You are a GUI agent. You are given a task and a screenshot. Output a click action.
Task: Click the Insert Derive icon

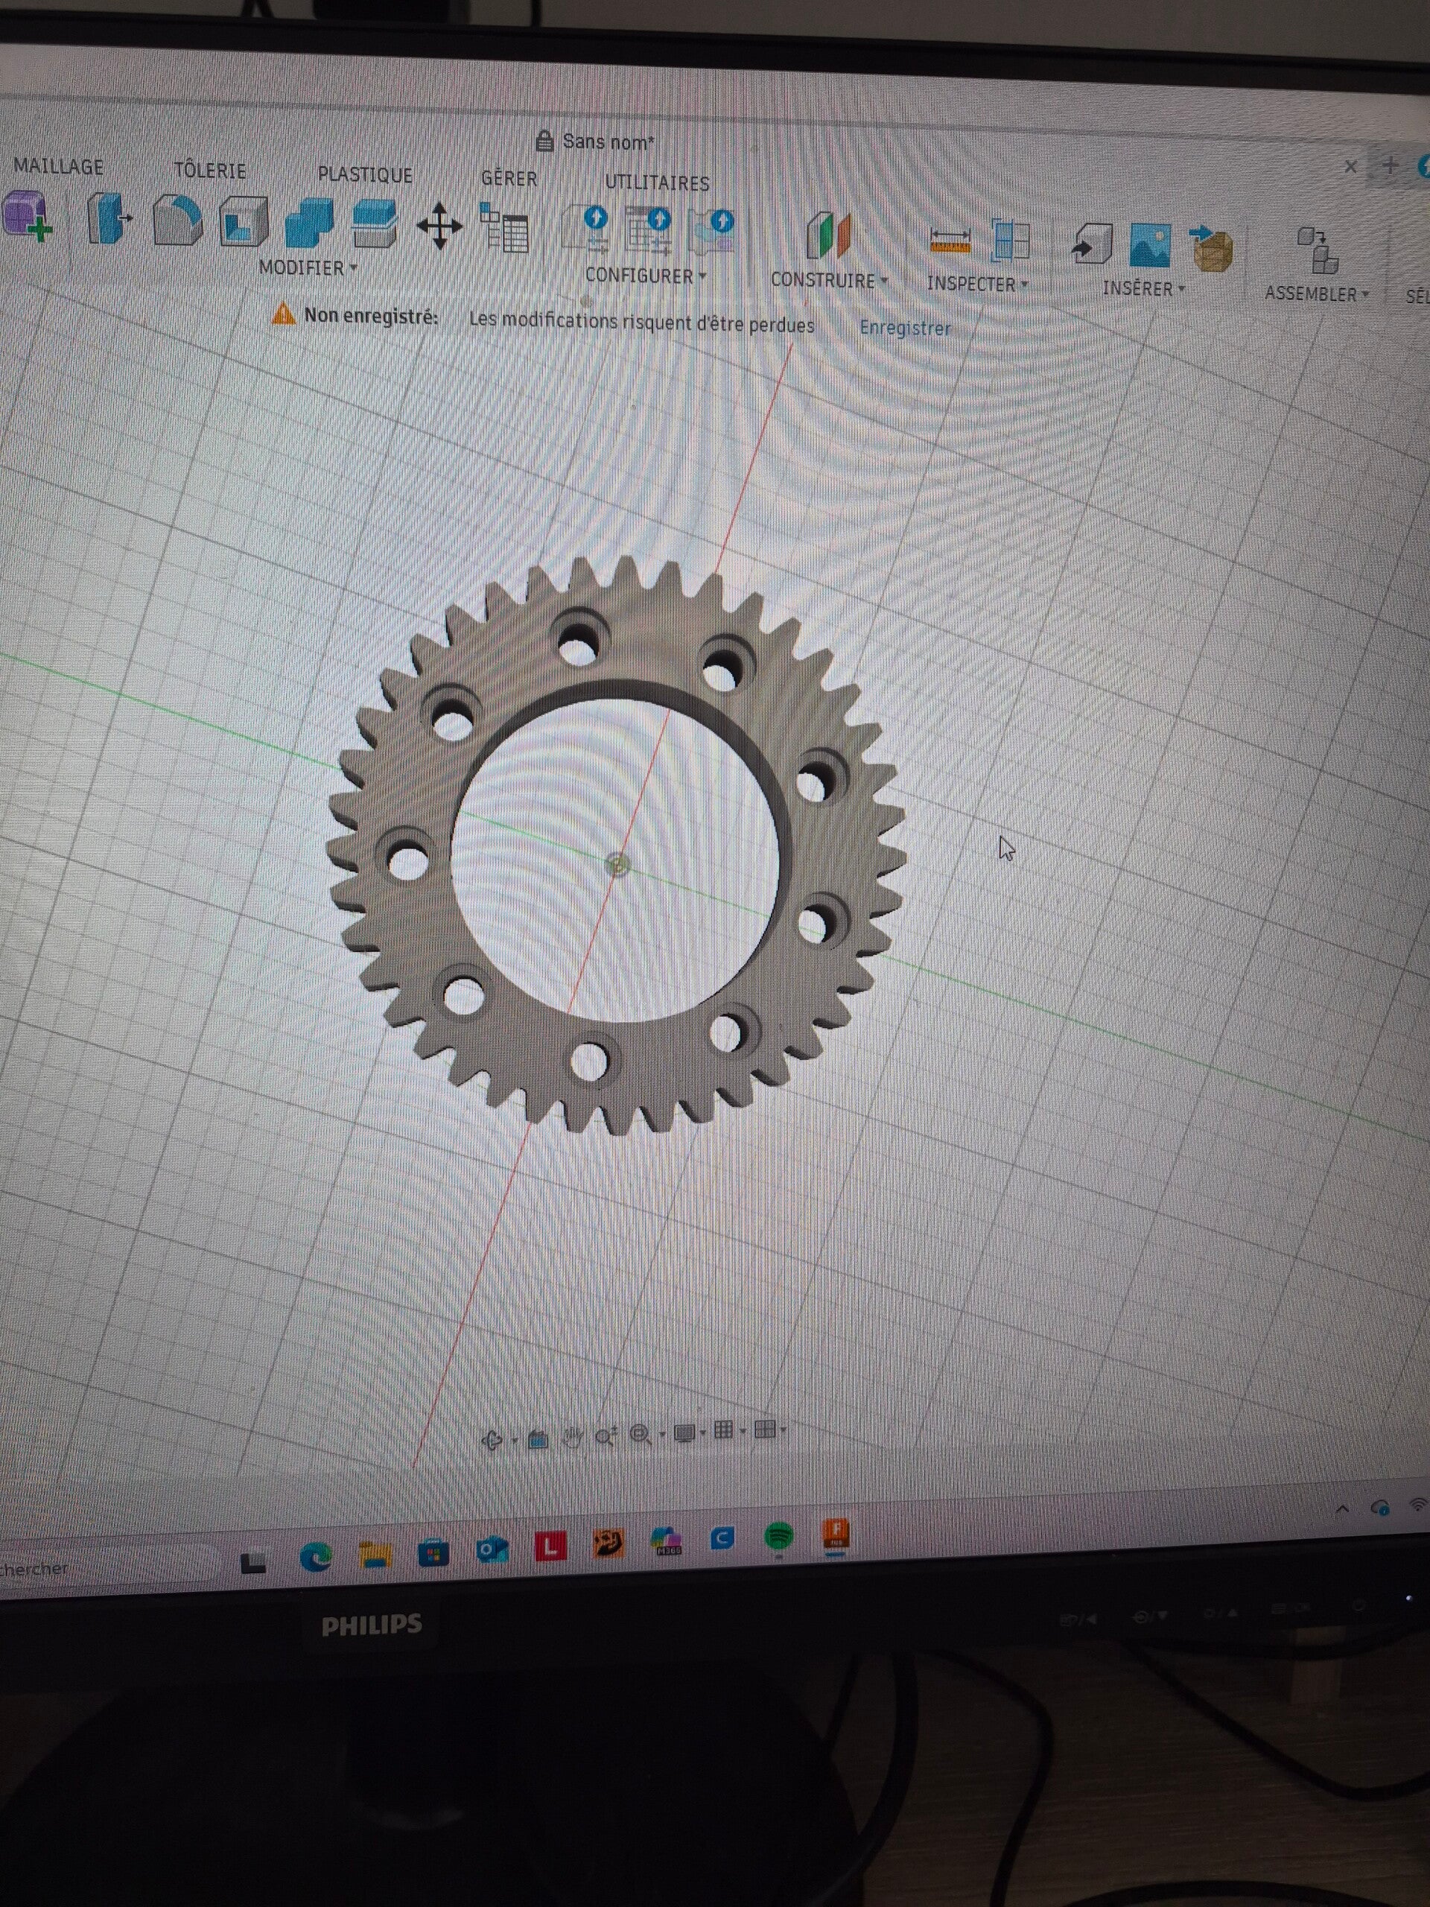tap(1091, 244)
